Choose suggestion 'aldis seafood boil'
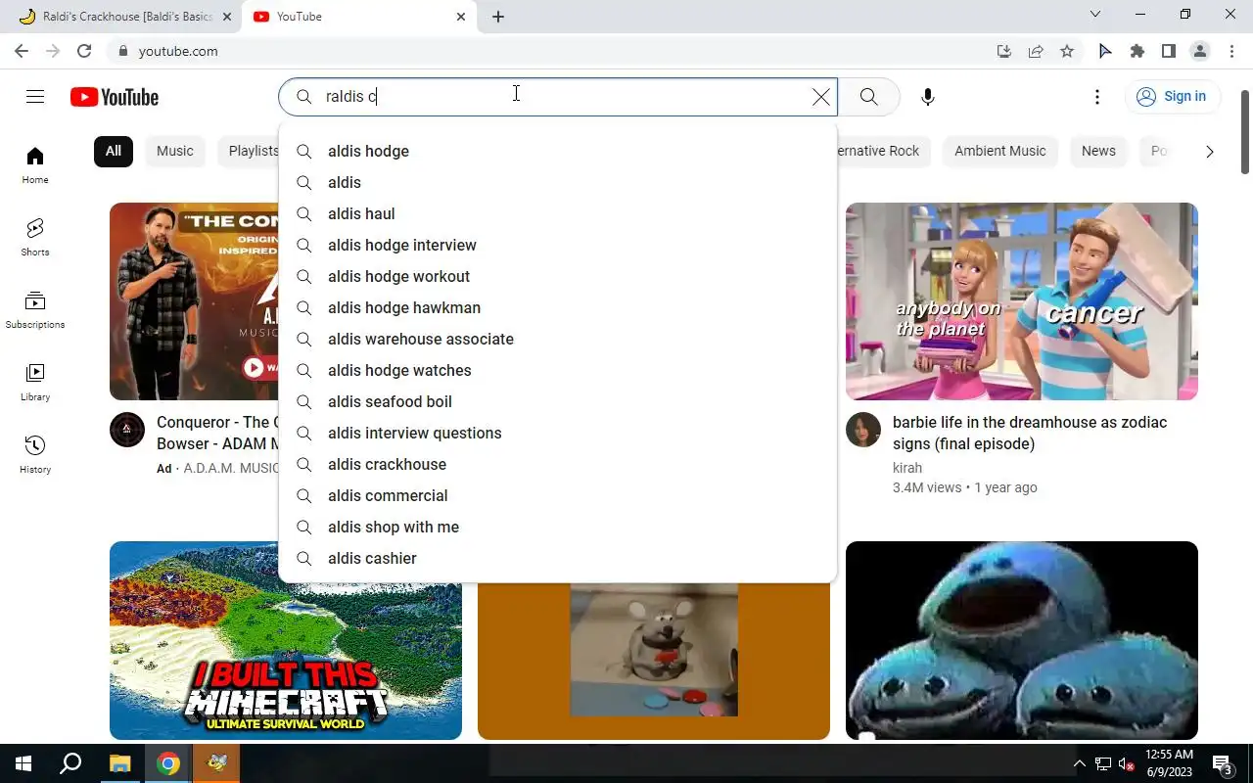 (x=558, y=401)
